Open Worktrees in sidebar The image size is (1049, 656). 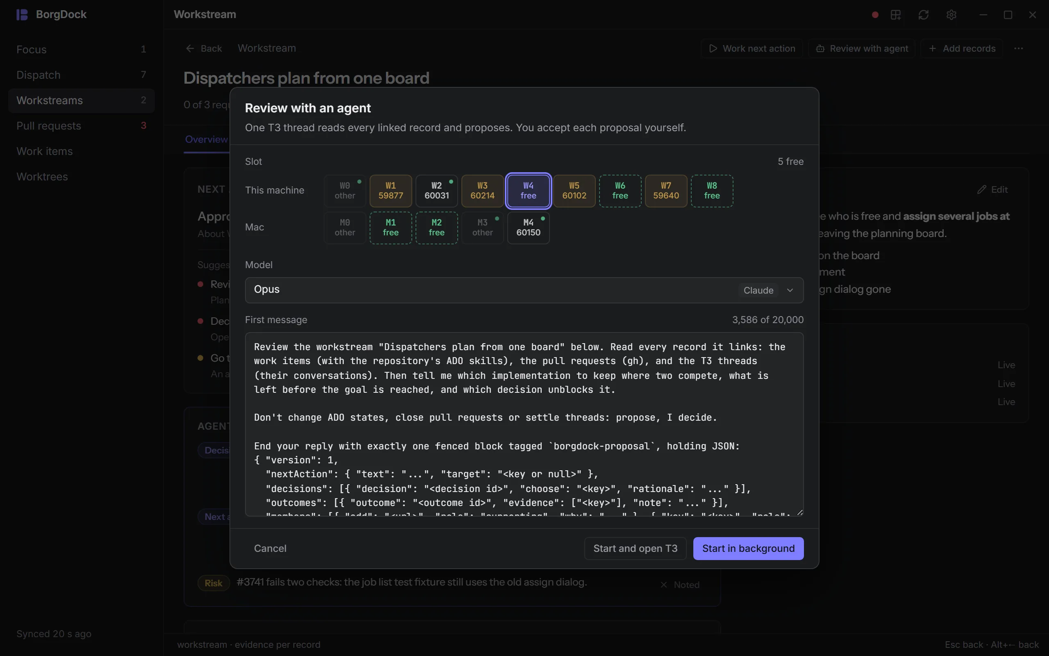(x=81, y=177)
